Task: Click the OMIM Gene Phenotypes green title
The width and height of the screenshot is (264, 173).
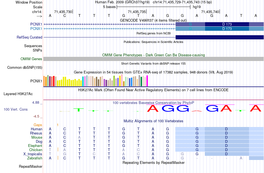Action: (x=153, y=55)
